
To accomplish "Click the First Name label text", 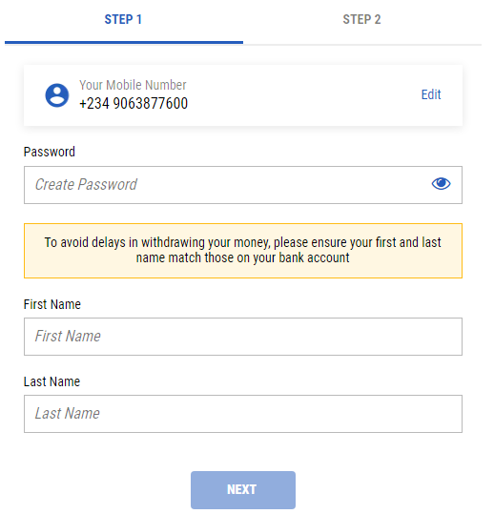I will tap(51, 304).
